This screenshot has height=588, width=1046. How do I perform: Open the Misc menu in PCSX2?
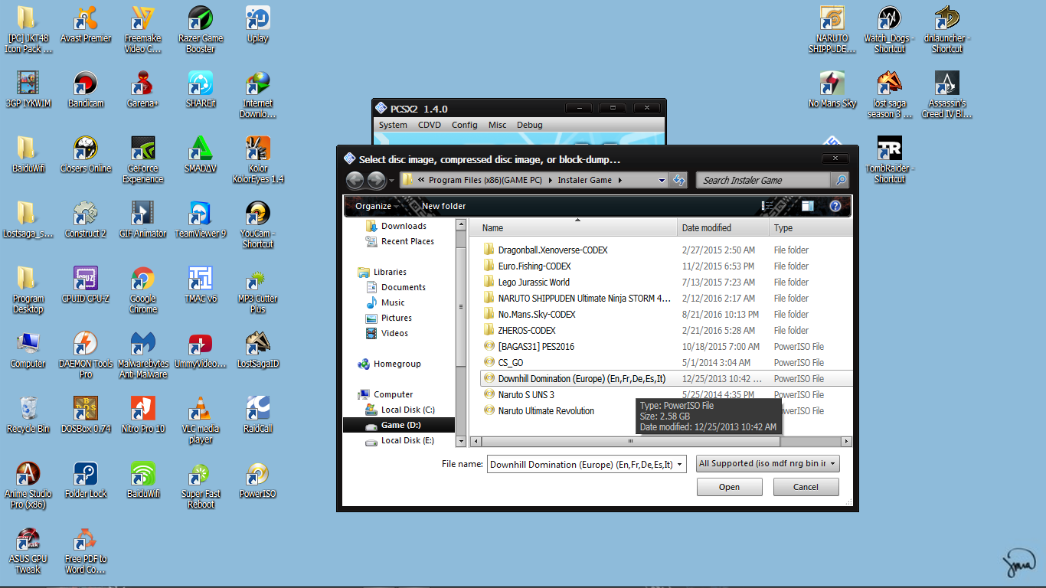(x=498, y=125)
